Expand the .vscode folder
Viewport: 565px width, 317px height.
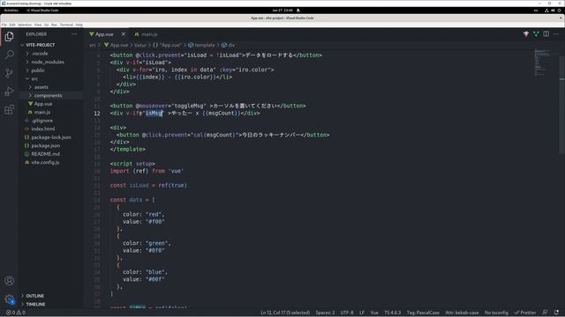point(40,54)
